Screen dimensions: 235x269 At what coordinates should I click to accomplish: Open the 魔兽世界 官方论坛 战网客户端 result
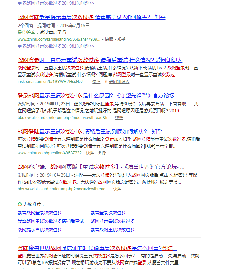coord(101,167)
